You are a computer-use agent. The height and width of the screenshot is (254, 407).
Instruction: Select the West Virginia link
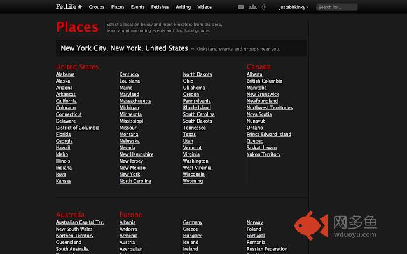click(197, 168)
